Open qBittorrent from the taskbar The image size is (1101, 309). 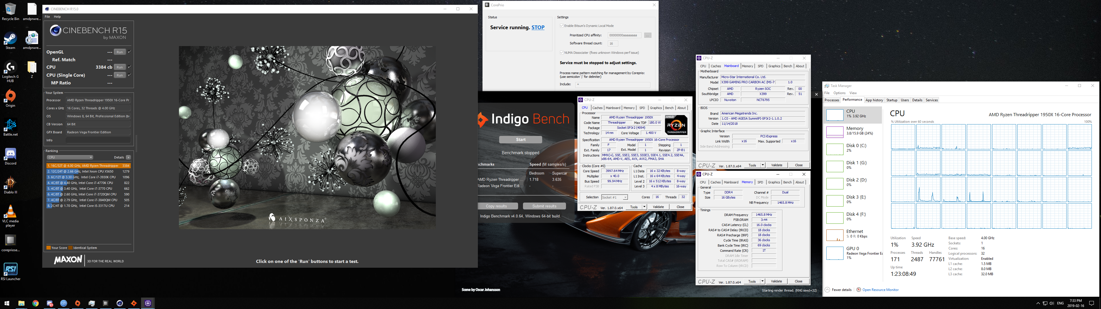click(64, 304)
